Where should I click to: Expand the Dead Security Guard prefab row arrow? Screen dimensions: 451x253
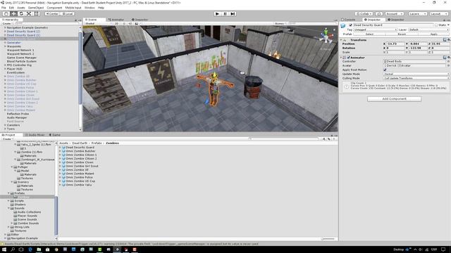60,148
